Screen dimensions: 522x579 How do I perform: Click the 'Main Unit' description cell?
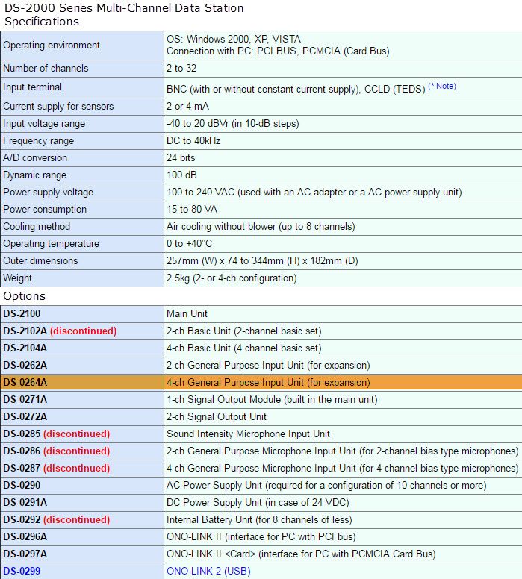pos(343,314)
